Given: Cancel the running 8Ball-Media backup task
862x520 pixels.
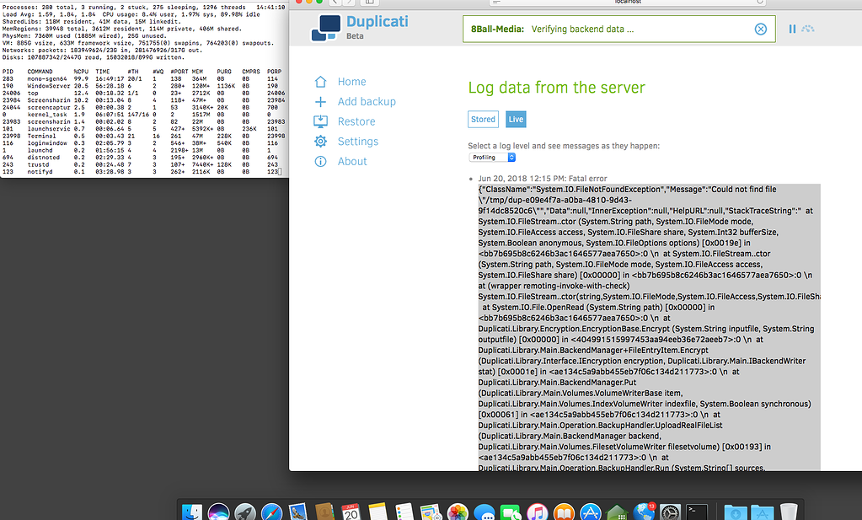Looking at the screenshot, I should click(760, 29).
